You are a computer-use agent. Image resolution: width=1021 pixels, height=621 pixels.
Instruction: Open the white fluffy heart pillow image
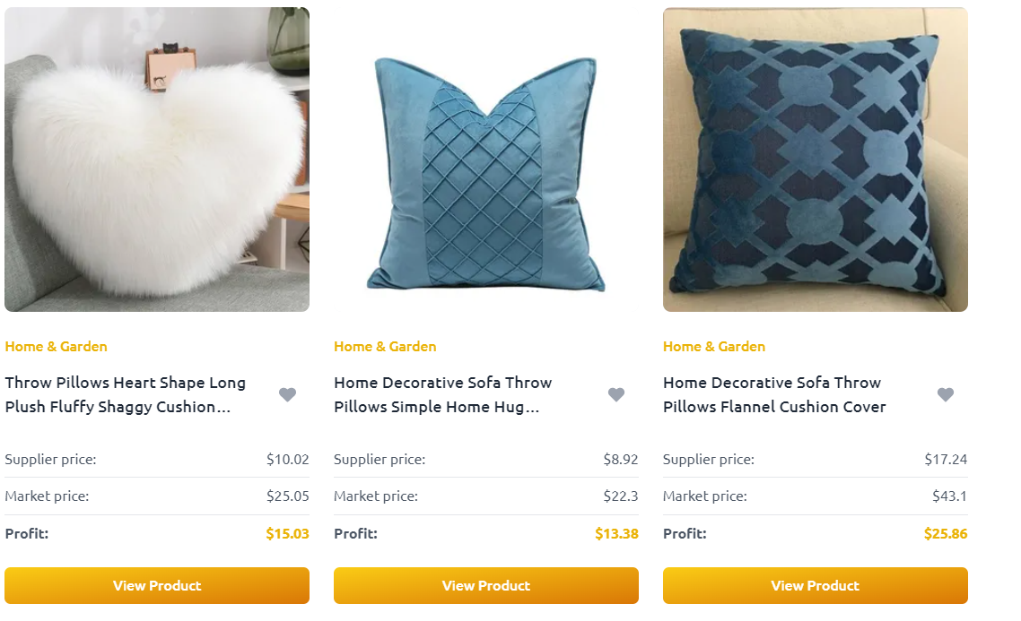coord(157,160)
